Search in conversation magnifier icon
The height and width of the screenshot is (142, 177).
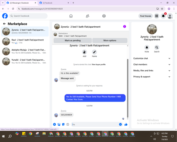click(157, 48)
